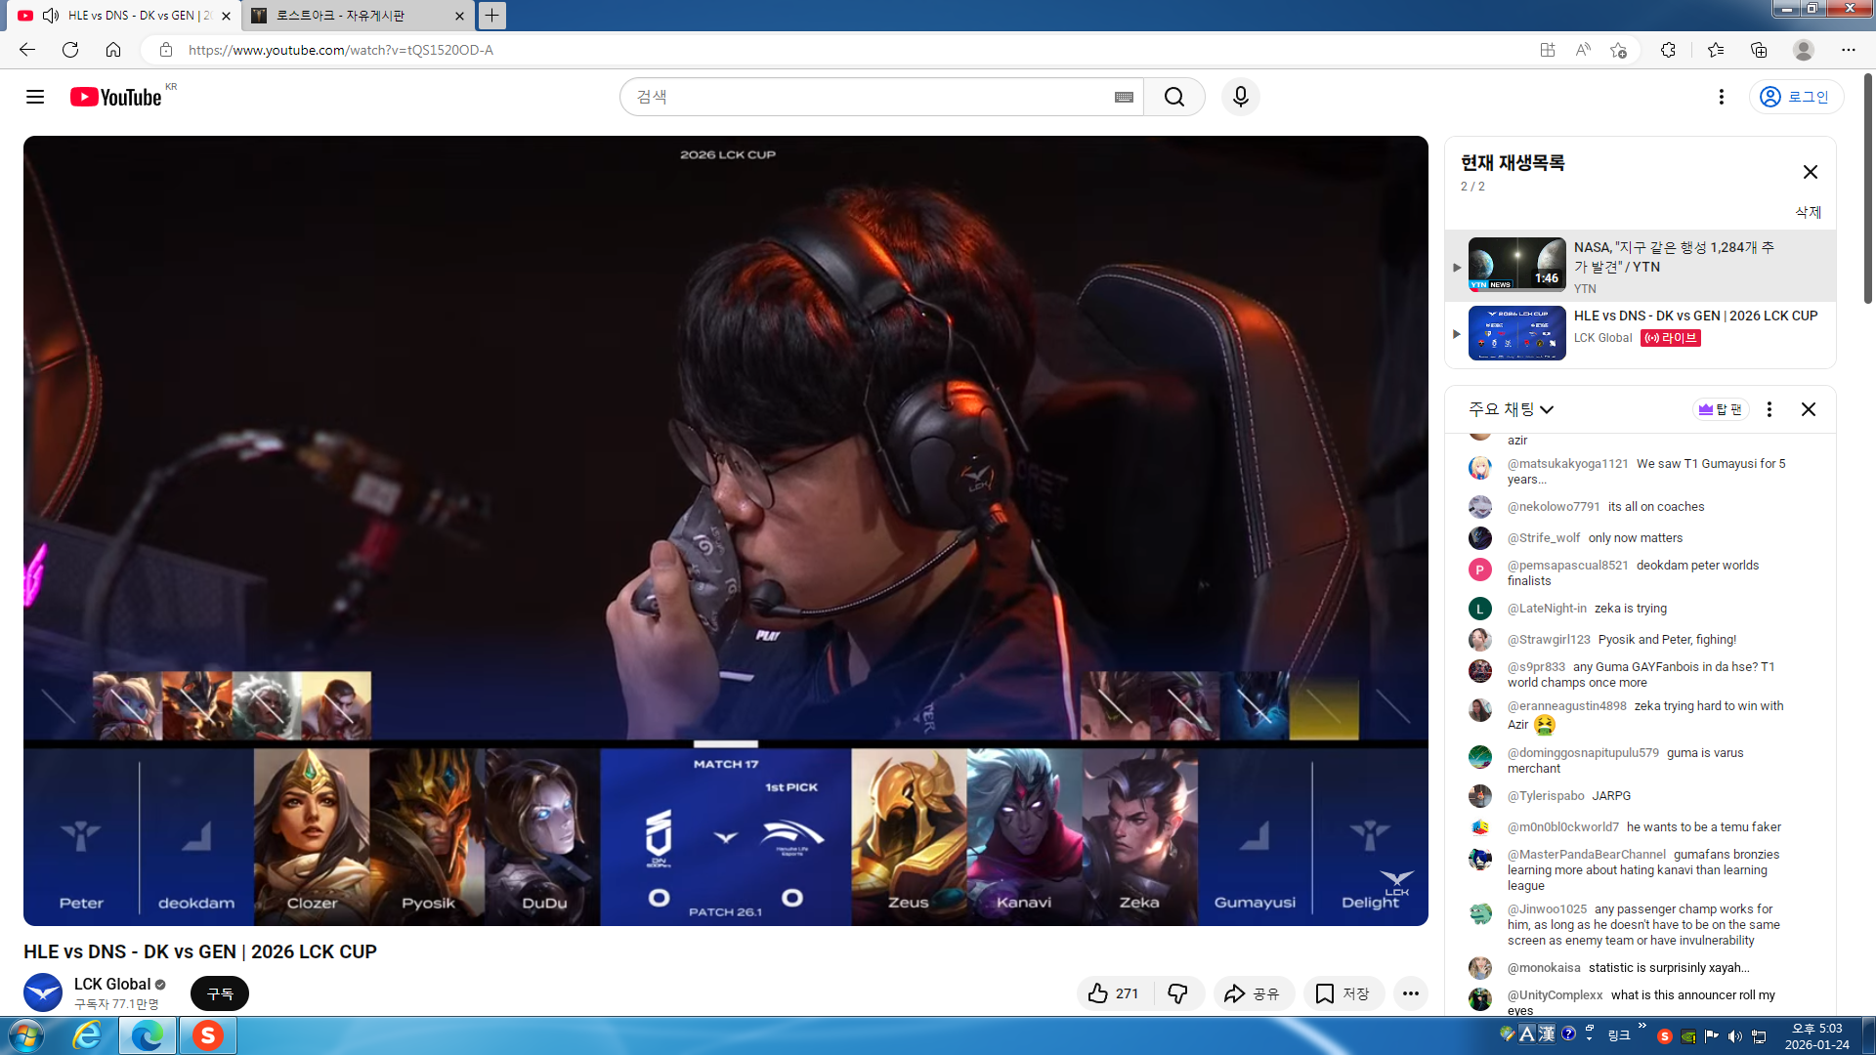Share the video via 공유 button
This screenshot has width=1876, height=1055.
(x=1253, y=993)
